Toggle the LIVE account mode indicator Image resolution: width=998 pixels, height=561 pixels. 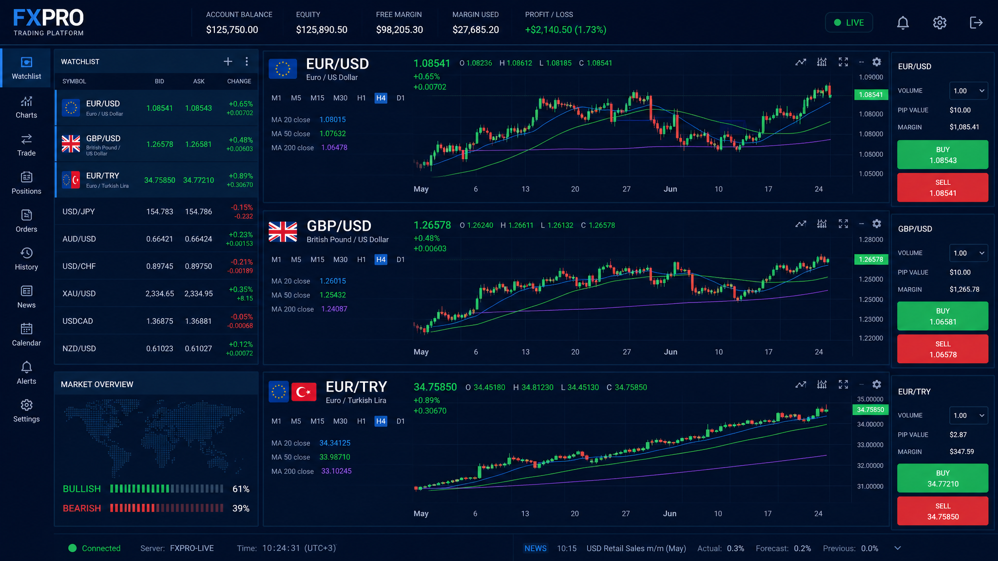(849, 22)
